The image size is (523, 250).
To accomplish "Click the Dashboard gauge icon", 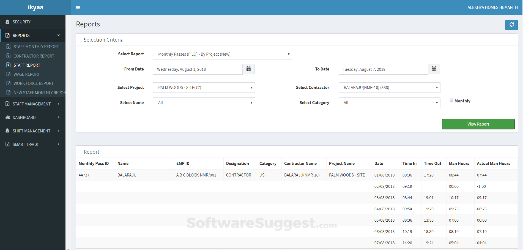I will (x=8, y=117).
